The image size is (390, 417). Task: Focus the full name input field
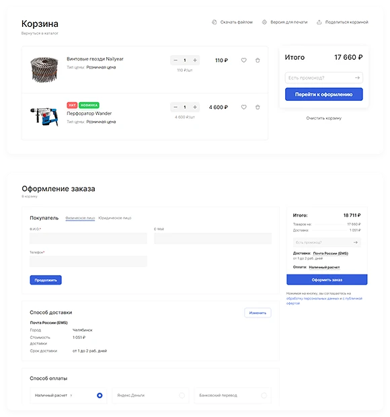(88, 239)
